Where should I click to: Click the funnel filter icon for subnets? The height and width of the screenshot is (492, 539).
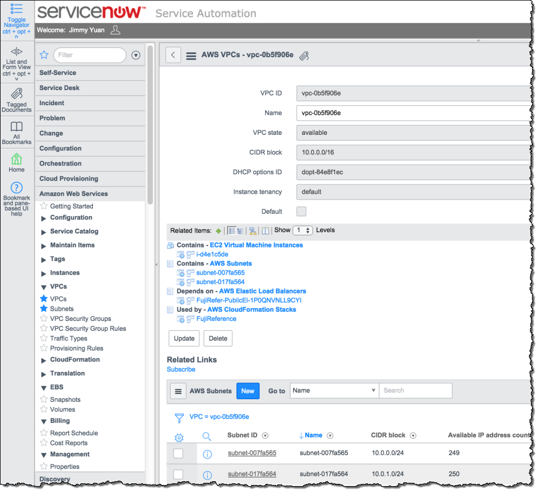[x=179, y=418]
